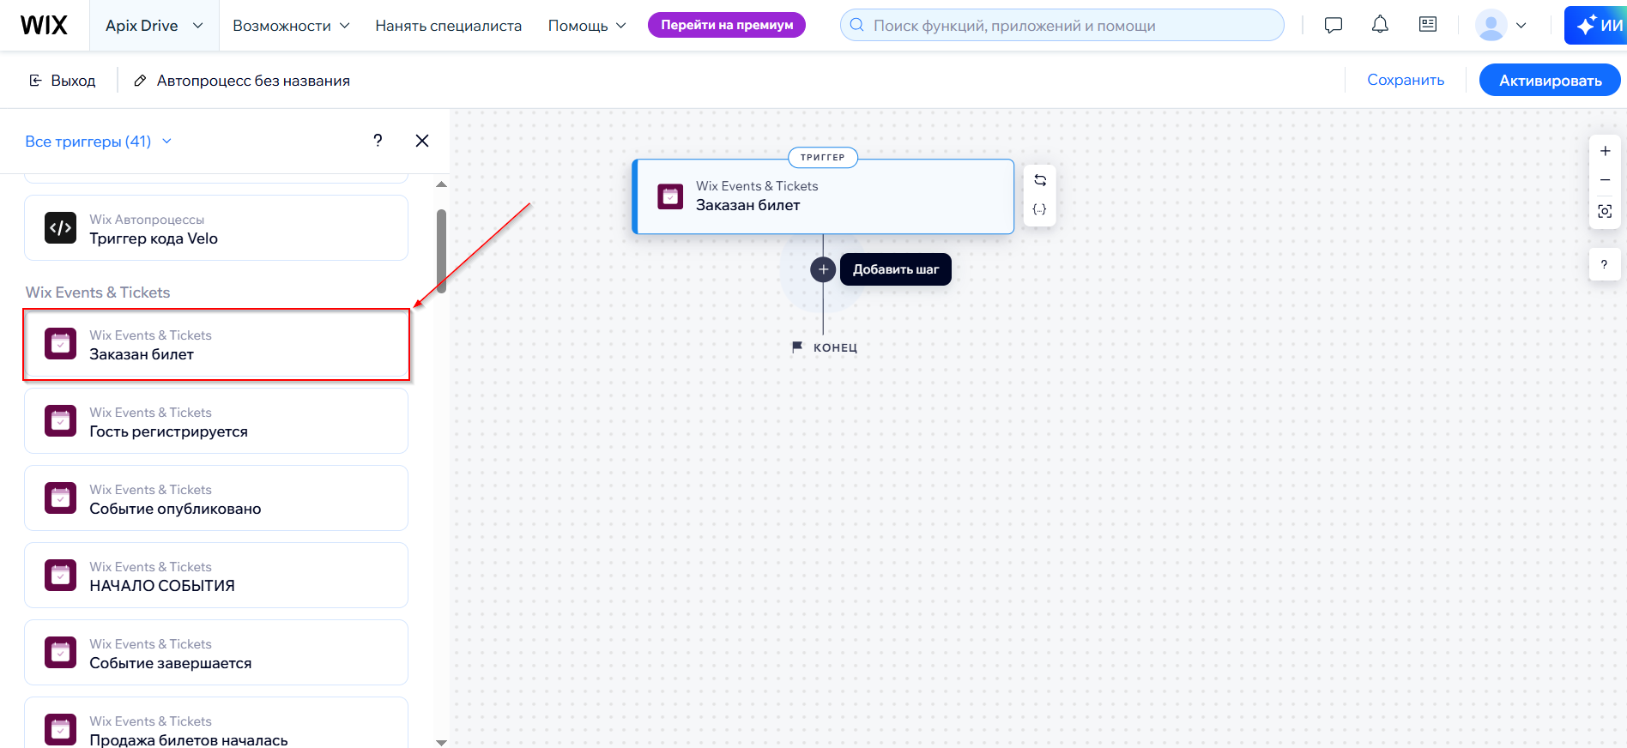Screen dimensions: 1627x748
Task: Launch the ИИ assistant button
Action: 1596,25
